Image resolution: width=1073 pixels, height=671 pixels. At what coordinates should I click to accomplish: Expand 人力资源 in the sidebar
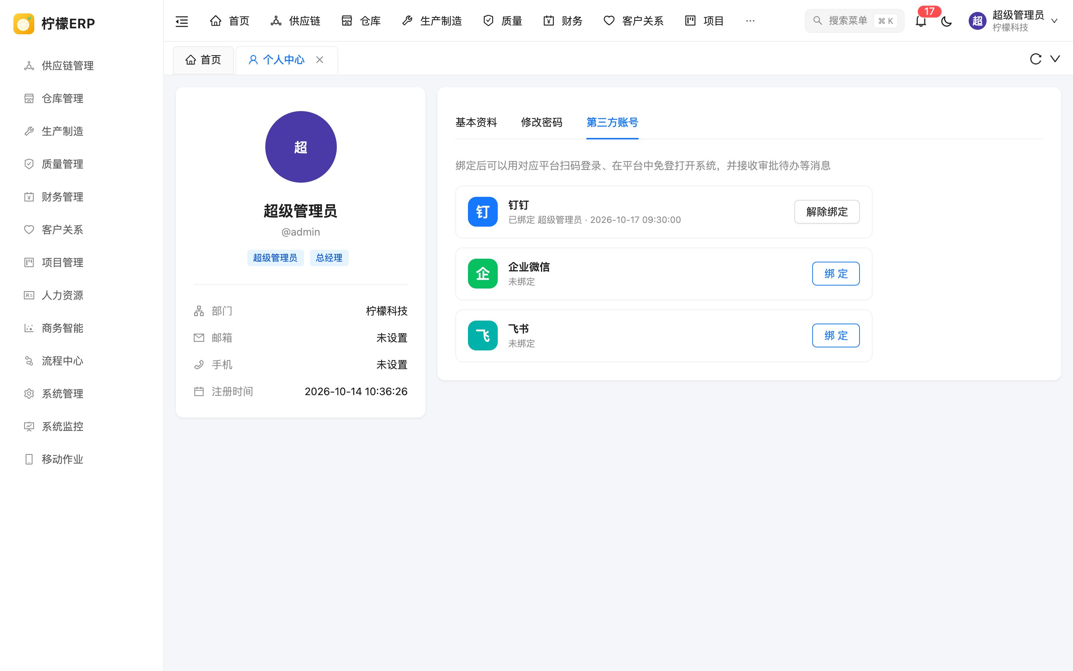82,295
